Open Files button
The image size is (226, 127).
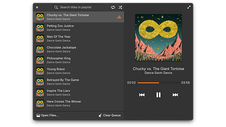point(47,115)
